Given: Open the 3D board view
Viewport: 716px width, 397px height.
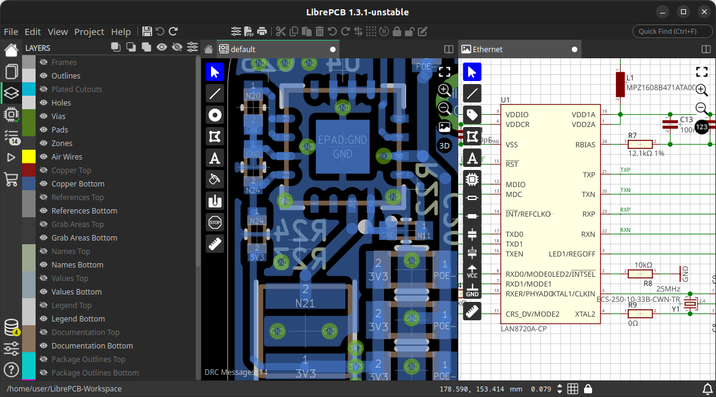Looking at the screenshot, I should pyautogui.click(x=444, y=146).
